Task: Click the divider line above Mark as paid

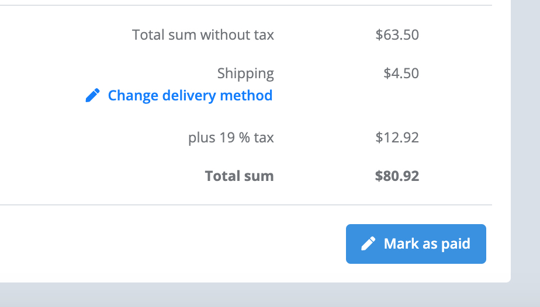Action: click(246, 205)
